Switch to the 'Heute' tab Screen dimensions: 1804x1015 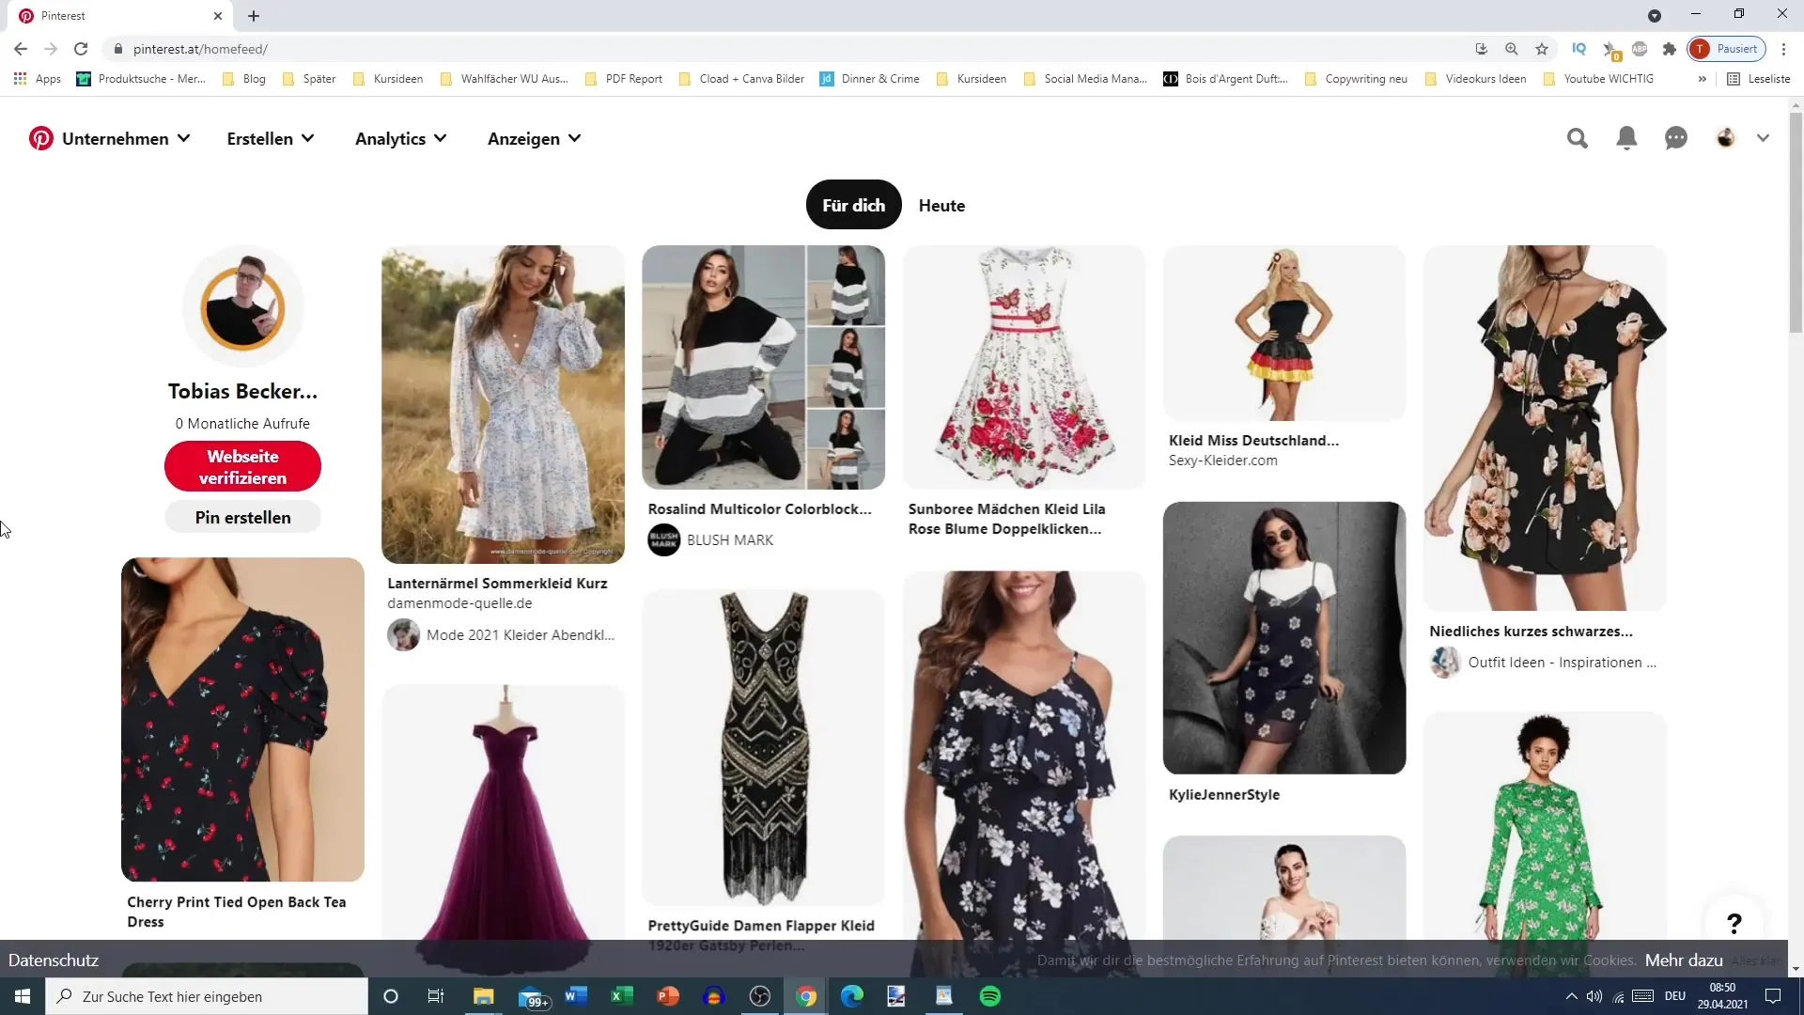pyautogui.click(x=943, y=205)
